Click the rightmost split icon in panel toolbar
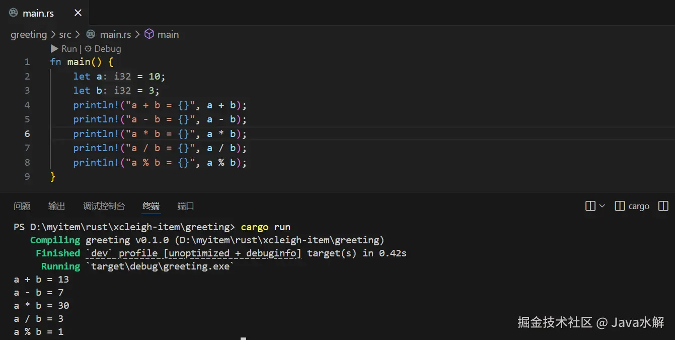 tap(663, 206)
